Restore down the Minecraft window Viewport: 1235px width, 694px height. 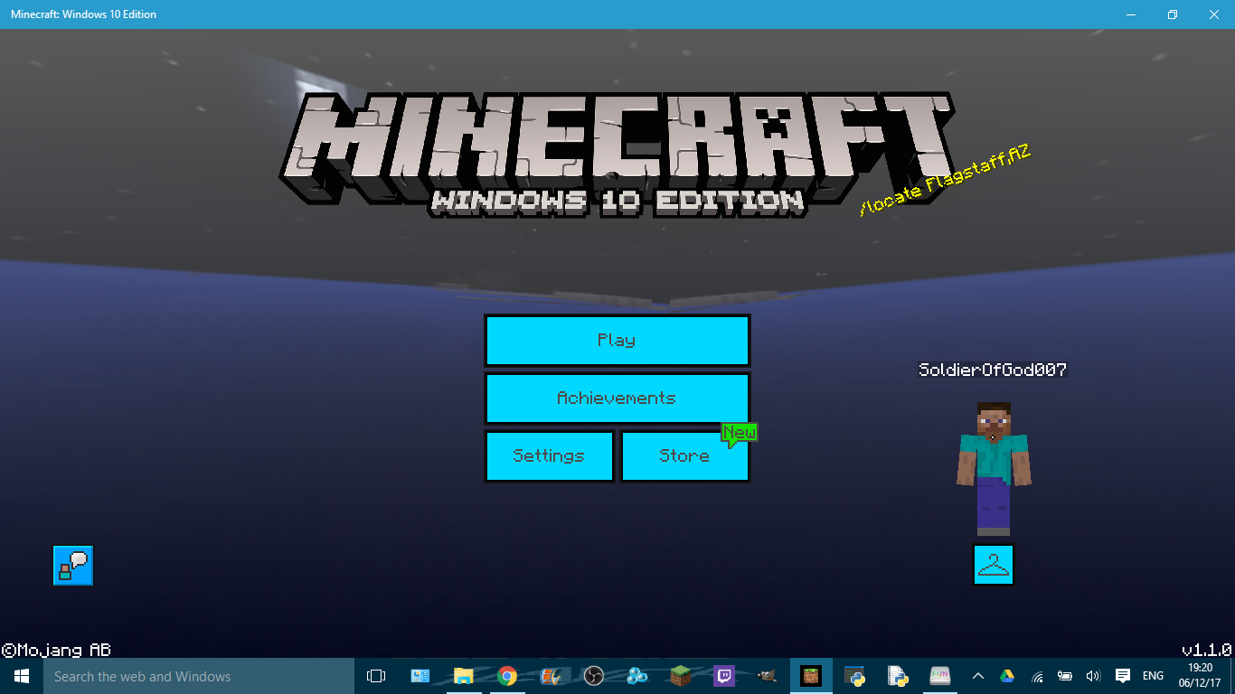pyautogui.click(x=1173, y=14)
